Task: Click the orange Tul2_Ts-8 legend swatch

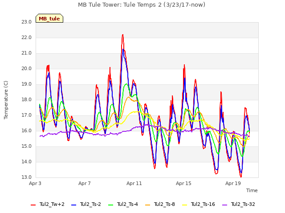Action: (x=147, y=205)
